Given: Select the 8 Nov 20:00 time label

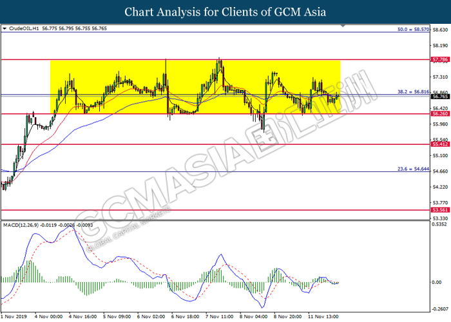Looking at the screenshot, I should click(x=287, y=317).
